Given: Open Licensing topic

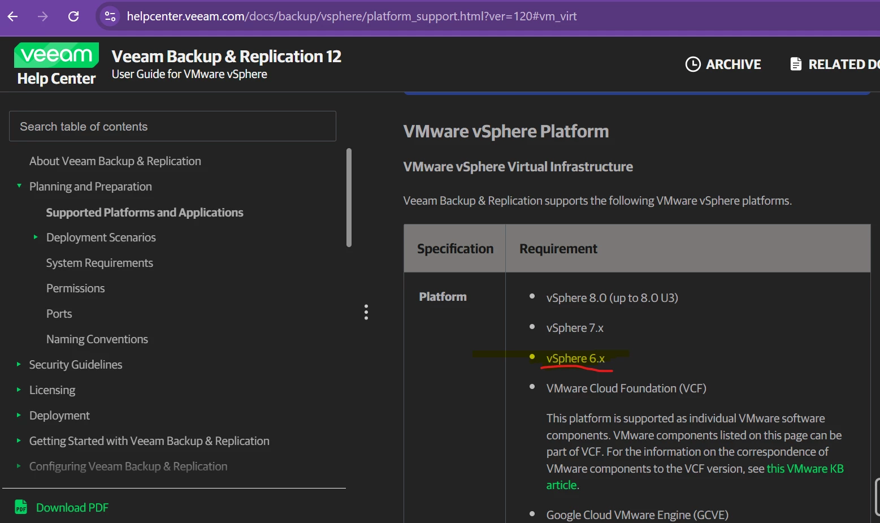Looking at the screenshot, I should click(52, 390).
